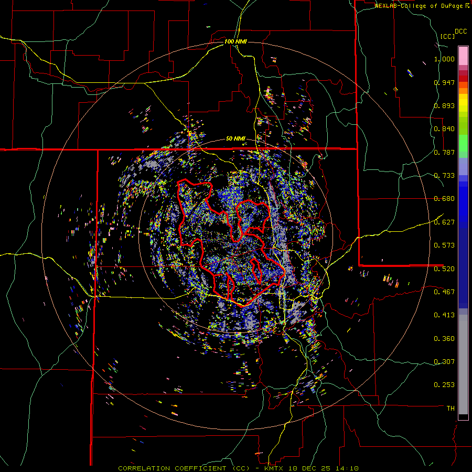Click the 0.840 scale value
The width and height of the screenshot is (472, 472).
(x=444, y=129)
